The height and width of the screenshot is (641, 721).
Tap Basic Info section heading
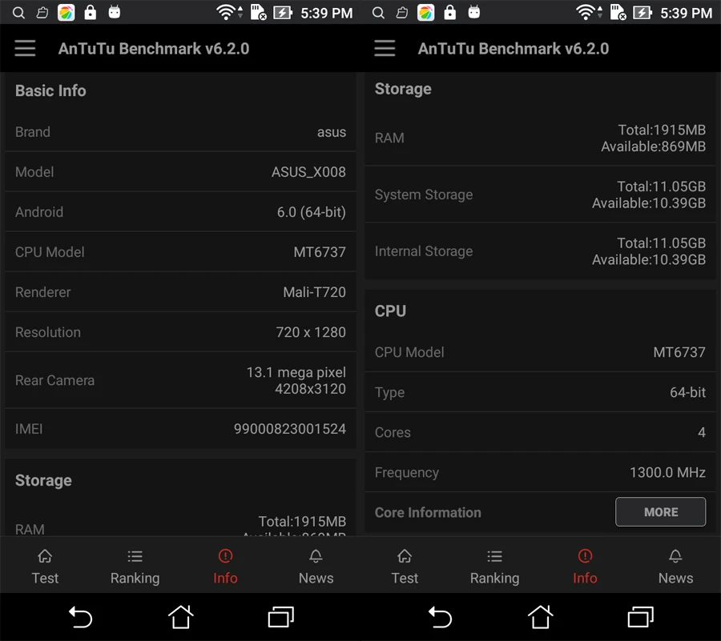[50, 91]
